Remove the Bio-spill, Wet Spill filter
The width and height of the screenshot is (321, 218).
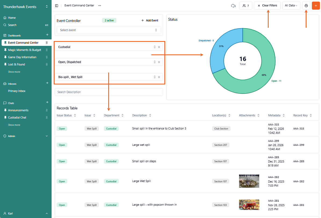[159, 77]
